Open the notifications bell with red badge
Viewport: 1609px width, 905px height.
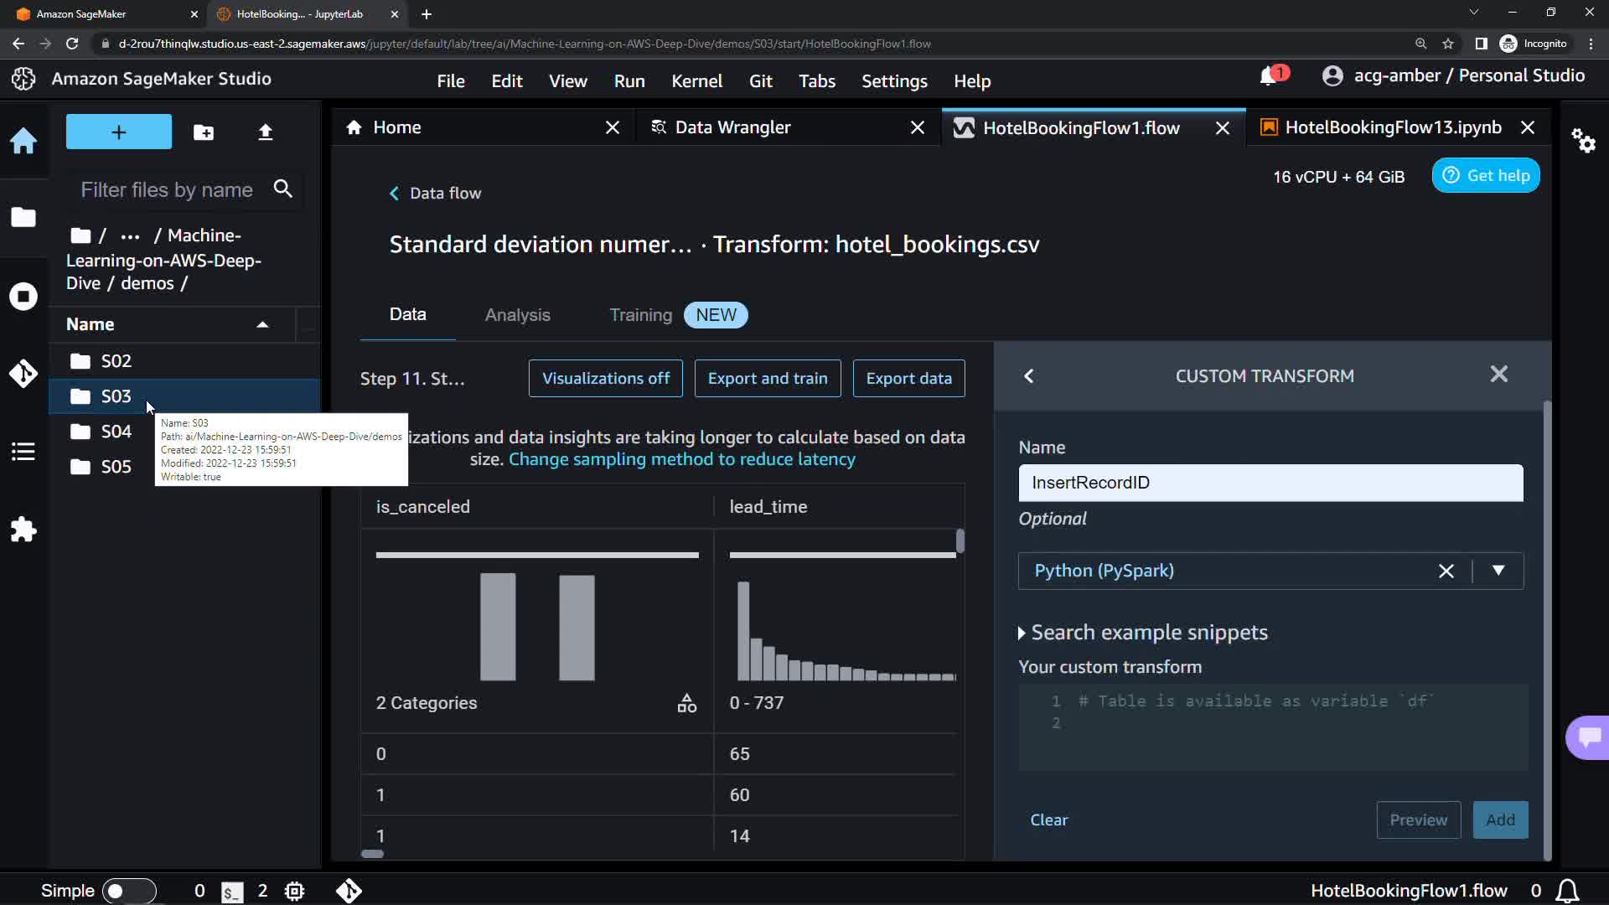pos(1269,76)
